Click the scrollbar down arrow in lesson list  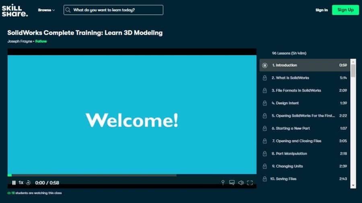click(353, 185)
